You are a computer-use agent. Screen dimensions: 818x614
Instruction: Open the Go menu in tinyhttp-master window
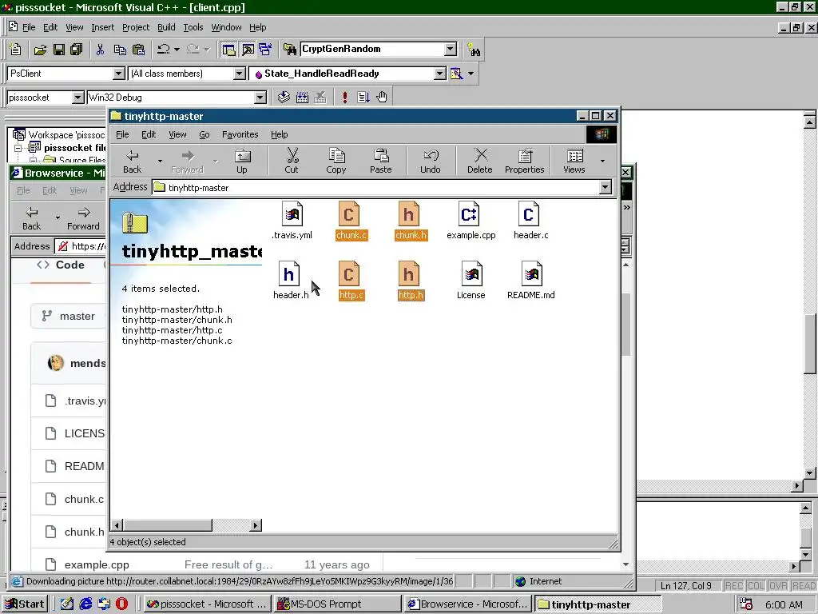[204, 134]
